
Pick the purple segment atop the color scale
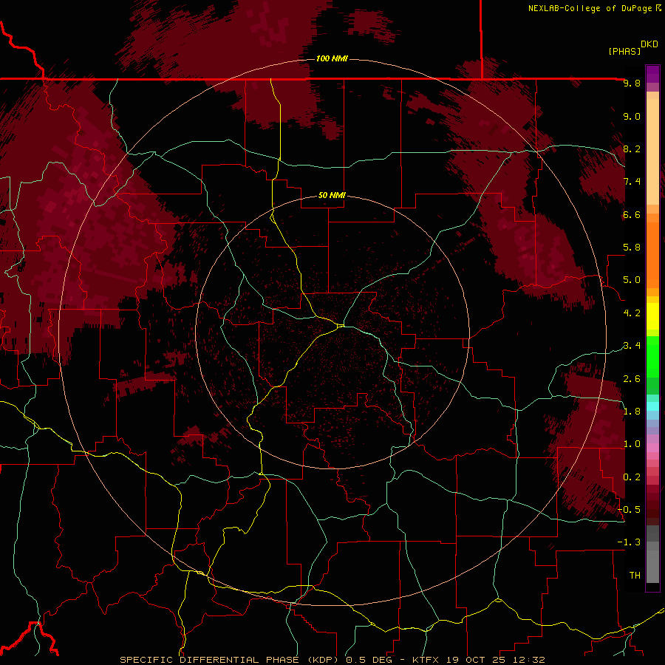652,74
